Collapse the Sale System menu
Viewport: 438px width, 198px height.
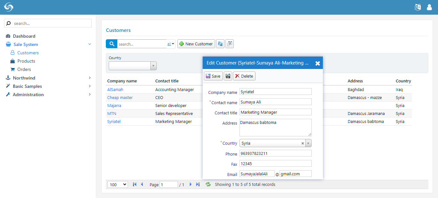coord(89,44)
